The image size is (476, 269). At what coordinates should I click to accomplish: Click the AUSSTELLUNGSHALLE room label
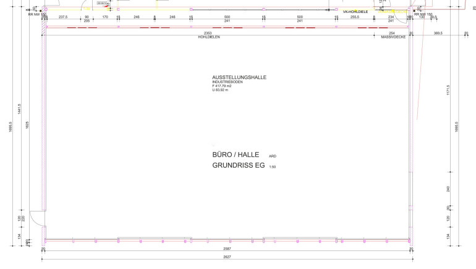239,77
